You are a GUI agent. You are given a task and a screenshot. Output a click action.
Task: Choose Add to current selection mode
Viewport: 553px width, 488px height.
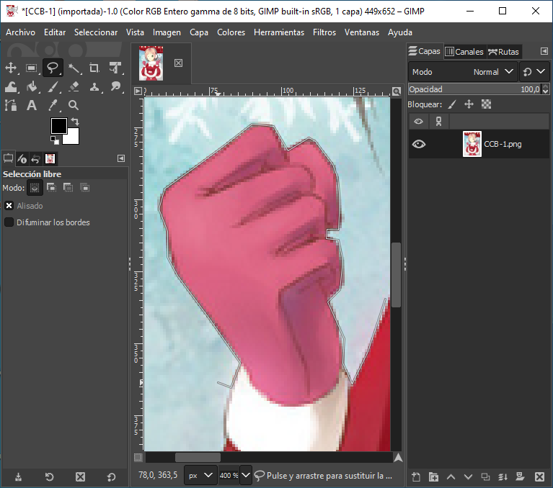tap(51, 188)
